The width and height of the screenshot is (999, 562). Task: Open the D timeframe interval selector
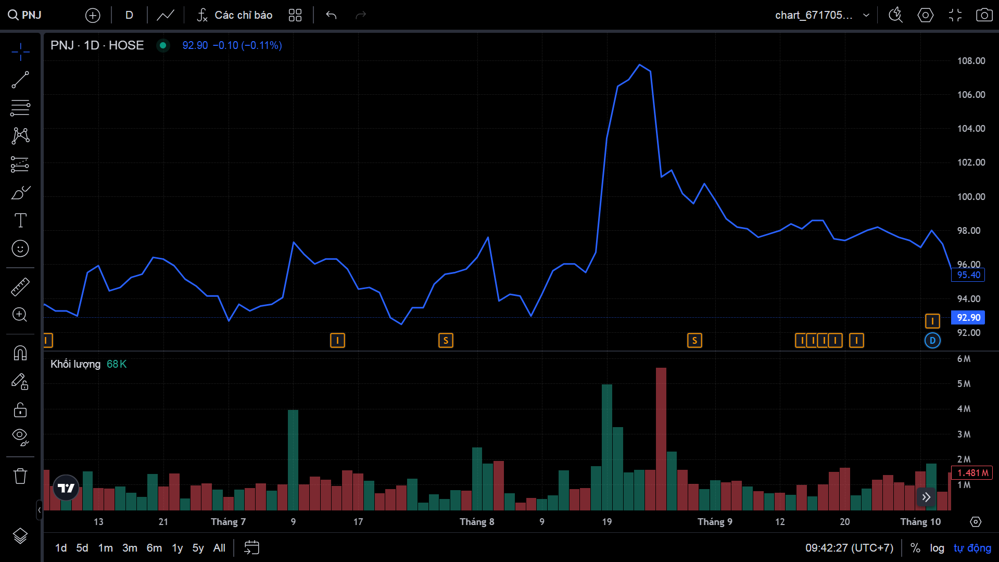(129, 15)
